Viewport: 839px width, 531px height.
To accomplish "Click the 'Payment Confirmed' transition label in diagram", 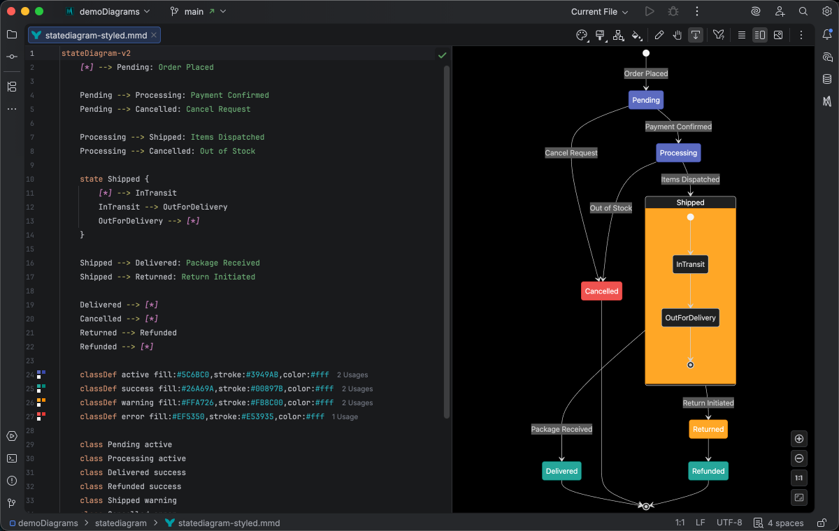I will click(x=678, y=126).
